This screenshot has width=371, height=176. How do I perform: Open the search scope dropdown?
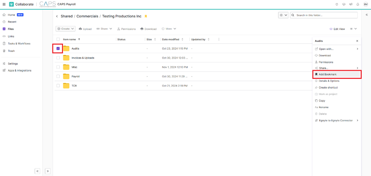pyautogui.click(x=283, y=15)
